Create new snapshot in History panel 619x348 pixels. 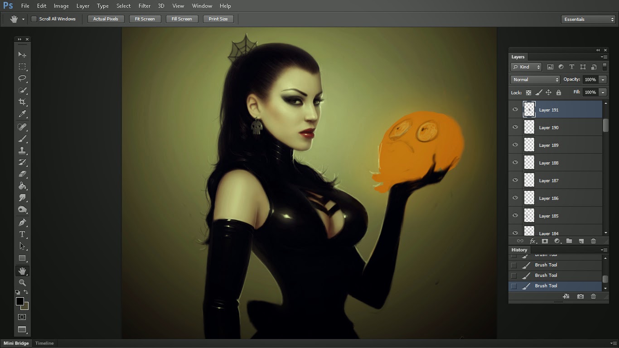point(580,296)
